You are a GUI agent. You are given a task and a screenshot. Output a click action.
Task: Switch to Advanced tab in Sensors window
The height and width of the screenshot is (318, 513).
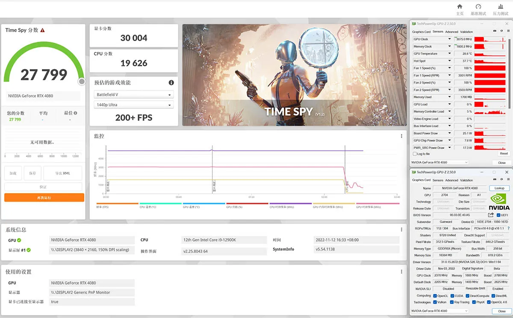451,32
